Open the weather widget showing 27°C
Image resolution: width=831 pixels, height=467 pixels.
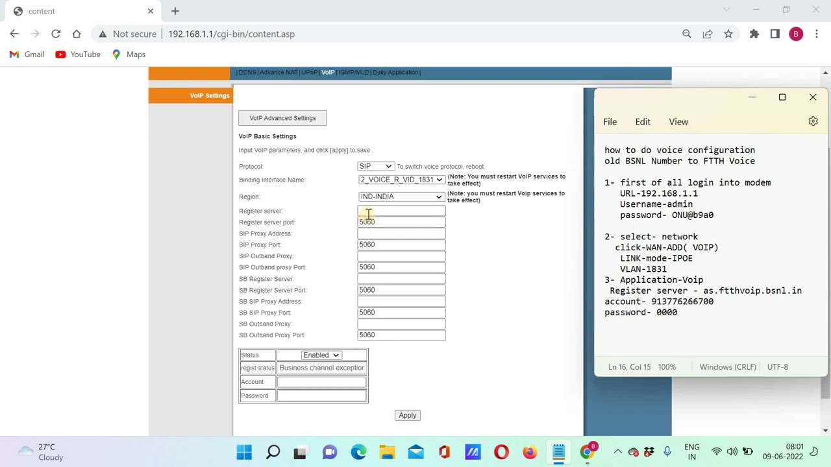(x=40, y=452)
